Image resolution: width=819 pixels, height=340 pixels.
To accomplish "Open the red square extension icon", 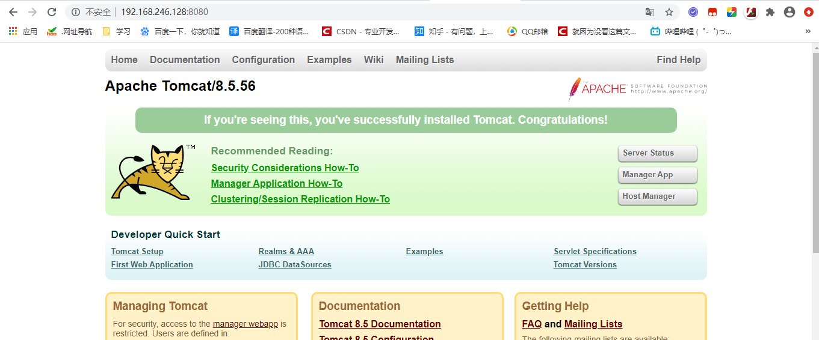I will (712, 12).
